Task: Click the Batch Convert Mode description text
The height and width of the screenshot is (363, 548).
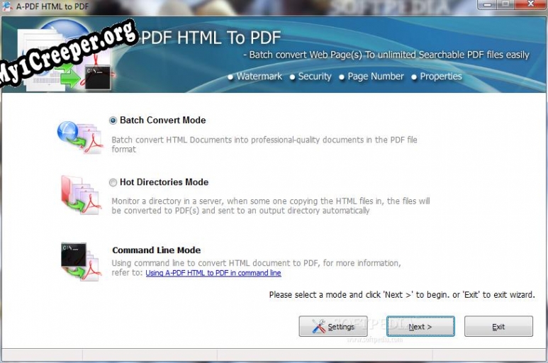Action: pos(264,145)
